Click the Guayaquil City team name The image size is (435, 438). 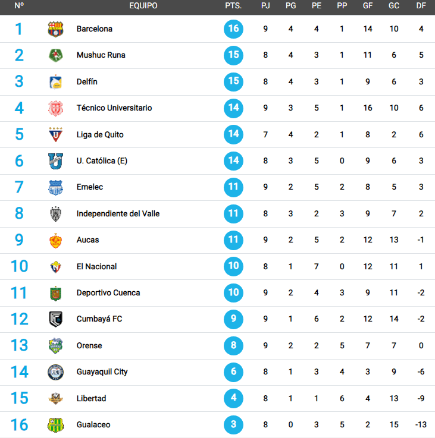coord(102,372)
